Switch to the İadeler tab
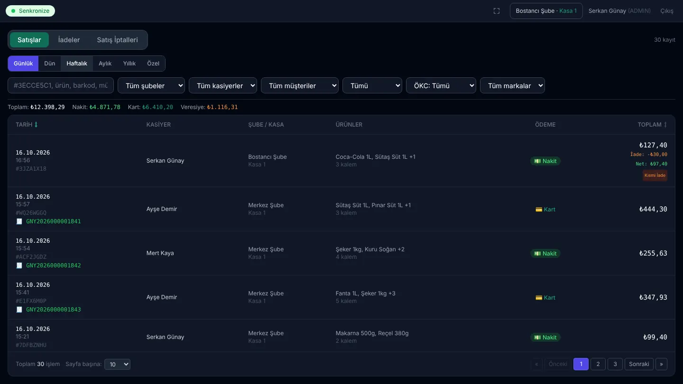The height and width of the screenshot is (384, 683). 69,40
